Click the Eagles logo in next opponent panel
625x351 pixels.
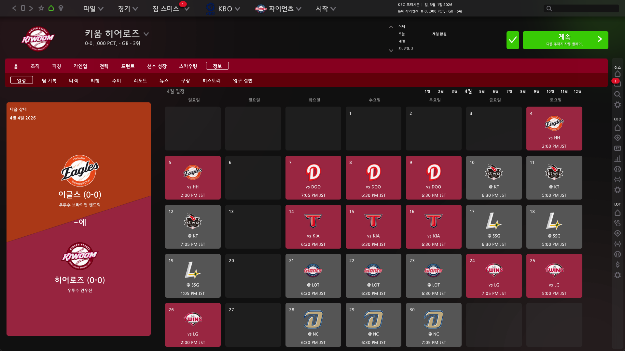[80, 171]
